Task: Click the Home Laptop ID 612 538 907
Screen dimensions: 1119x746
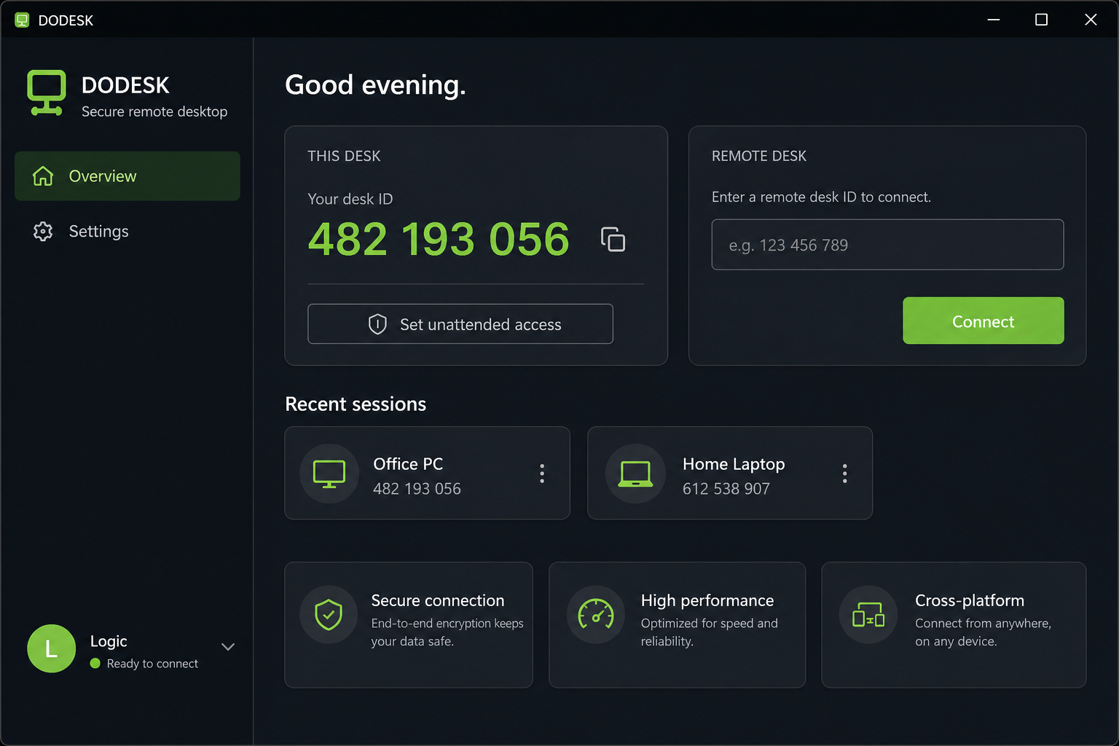Action: coord(726,489)
